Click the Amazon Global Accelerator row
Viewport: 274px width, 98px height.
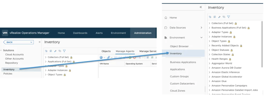[x=227, y=77]
